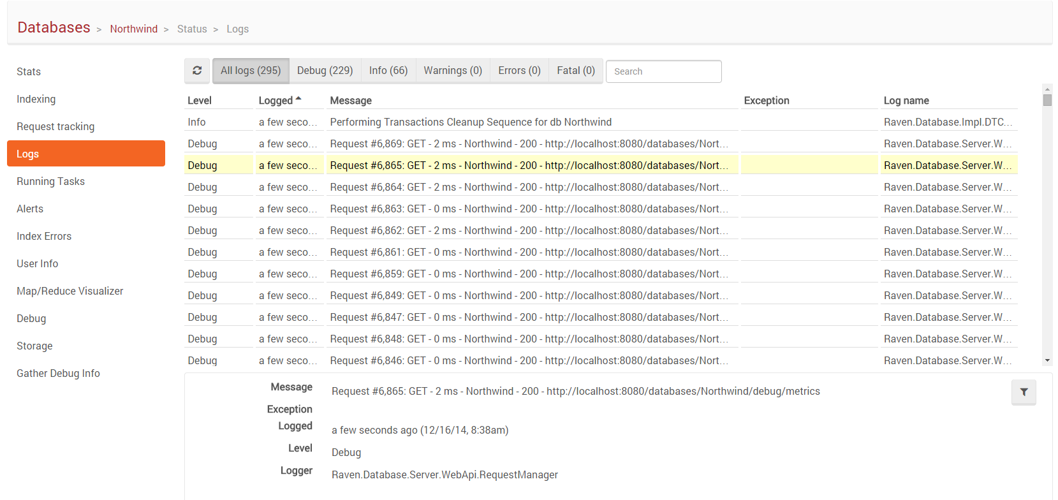Click the scrollbar up arrow of logs list
The height and width of the screenshot is (500, 1058).
(1047, 89)
